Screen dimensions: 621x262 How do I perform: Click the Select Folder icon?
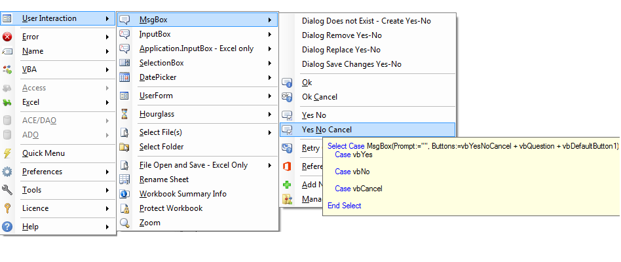click(125, 147)
